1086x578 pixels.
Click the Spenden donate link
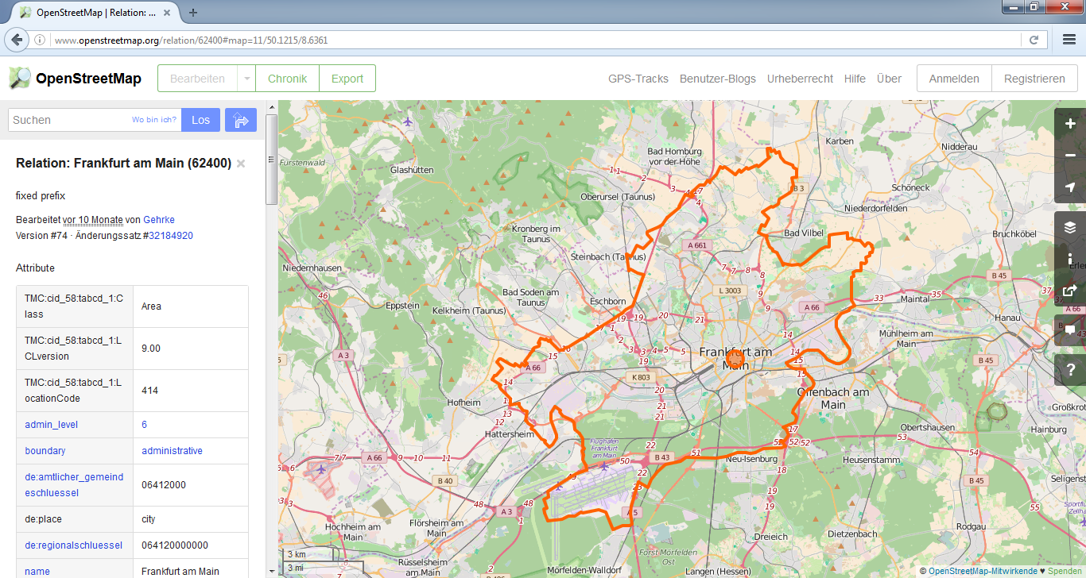click(1065, 572)
